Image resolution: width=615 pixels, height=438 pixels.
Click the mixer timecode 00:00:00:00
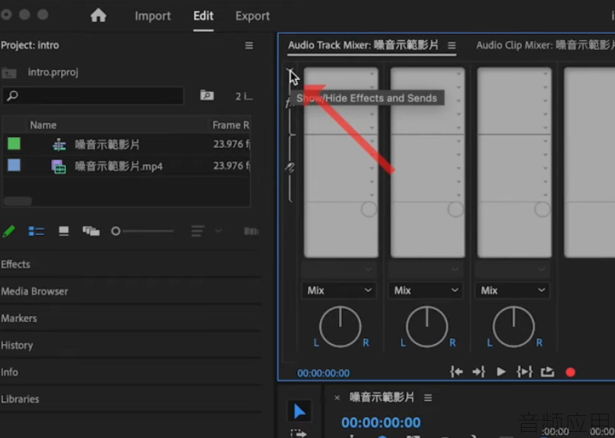323,373
